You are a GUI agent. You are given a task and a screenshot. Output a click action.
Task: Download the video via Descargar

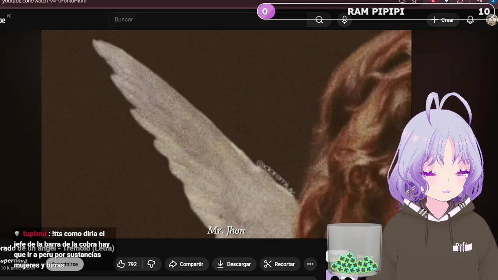tap(234, 264)
